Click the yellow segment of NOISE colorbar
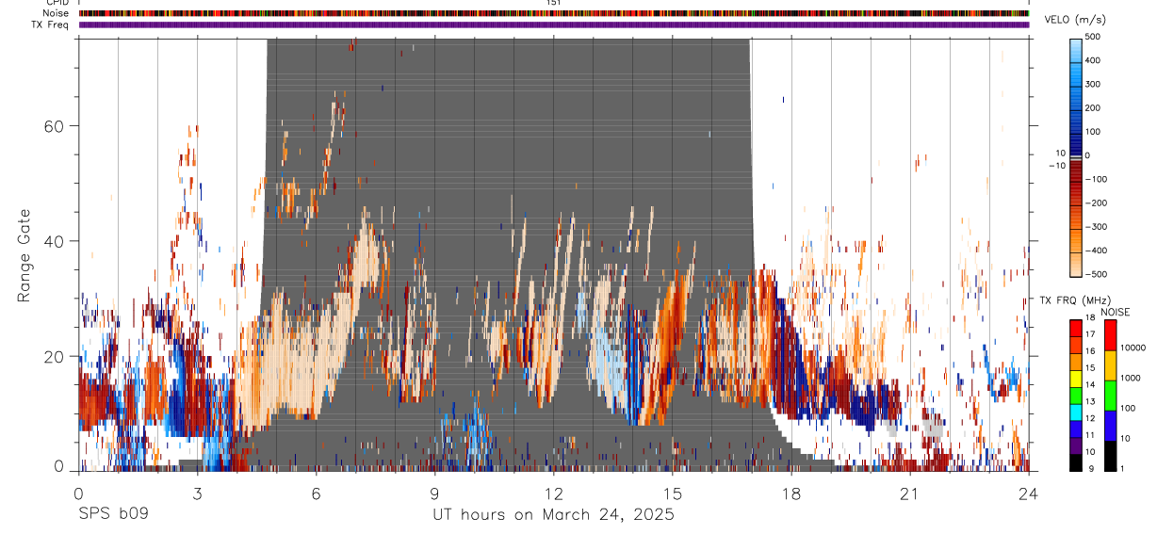Screen dimensions: 1157x534 [1111, 365]
